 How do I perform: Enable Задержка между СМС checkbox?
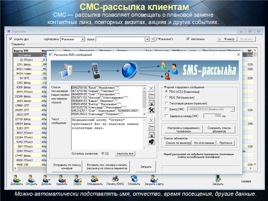point(167,116)
